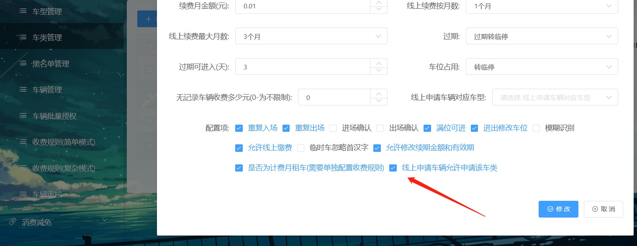
Task: Open 线上续费最大月数 dropdown
Action: (311, 36)
